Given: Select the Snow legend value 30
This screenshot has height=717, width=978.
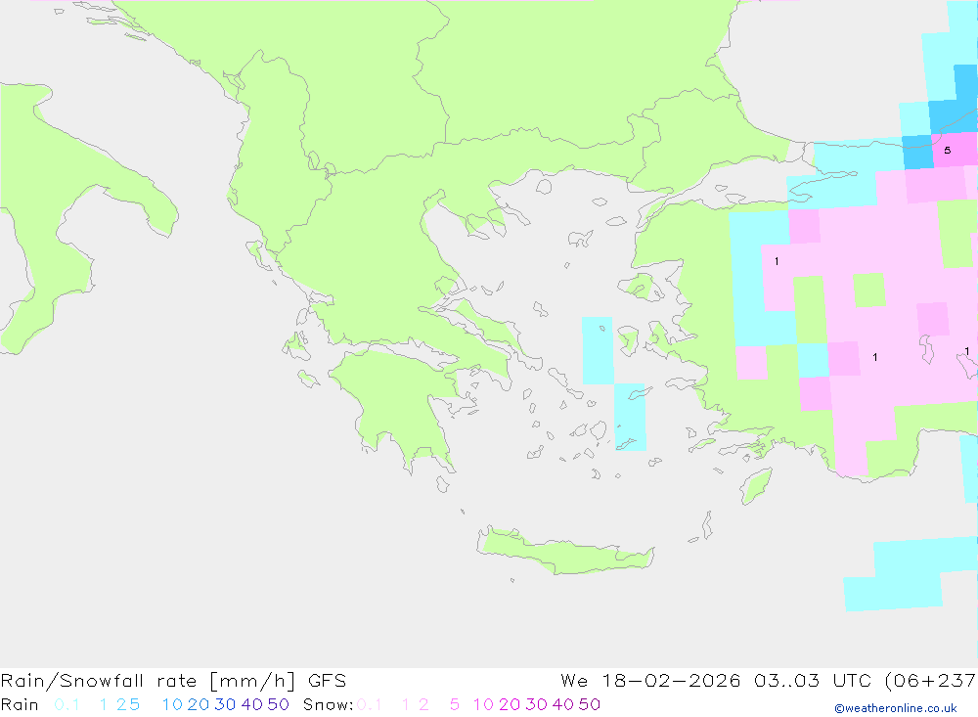Looking at the screenshot, I should 536,704.
